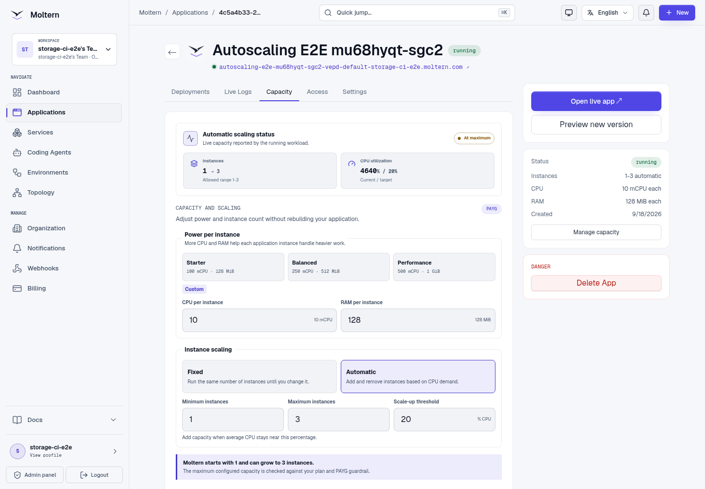Click the Custom preset label
The image size is (705, 489).
pyautogui.click(x=194, y=289)
